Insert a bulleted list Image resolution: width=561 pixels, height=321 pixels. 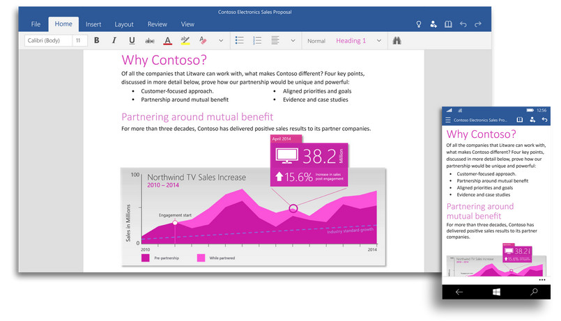click(x=239, y=40)
